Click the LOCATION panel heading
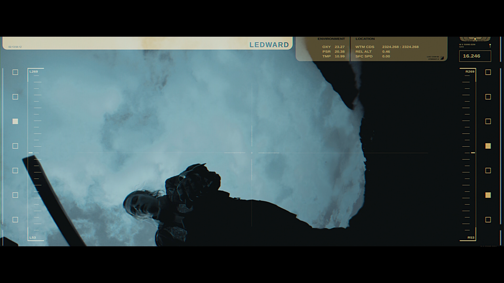Image resolution: width=504 pixels, height=283 pixels. pyautogui.click(x=365, y=39)
